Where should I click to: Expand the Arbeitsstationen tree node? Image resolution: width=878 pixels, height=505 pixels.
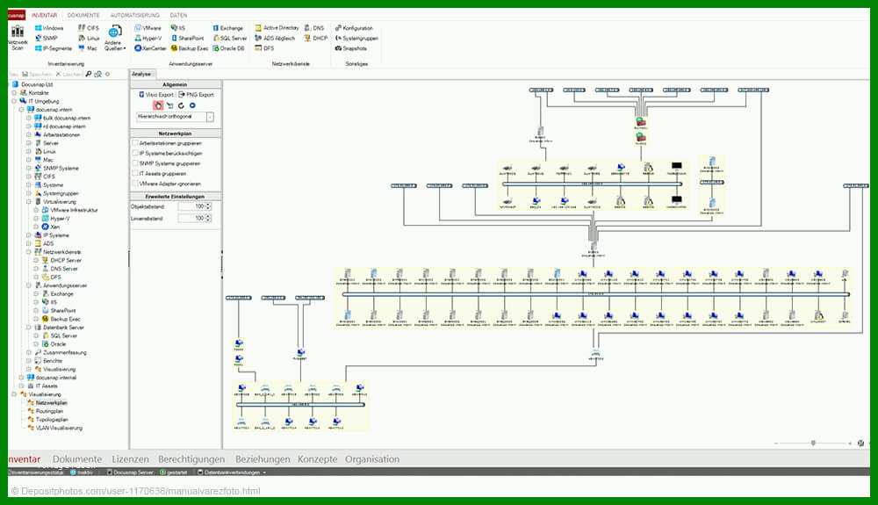pos(29,135)
